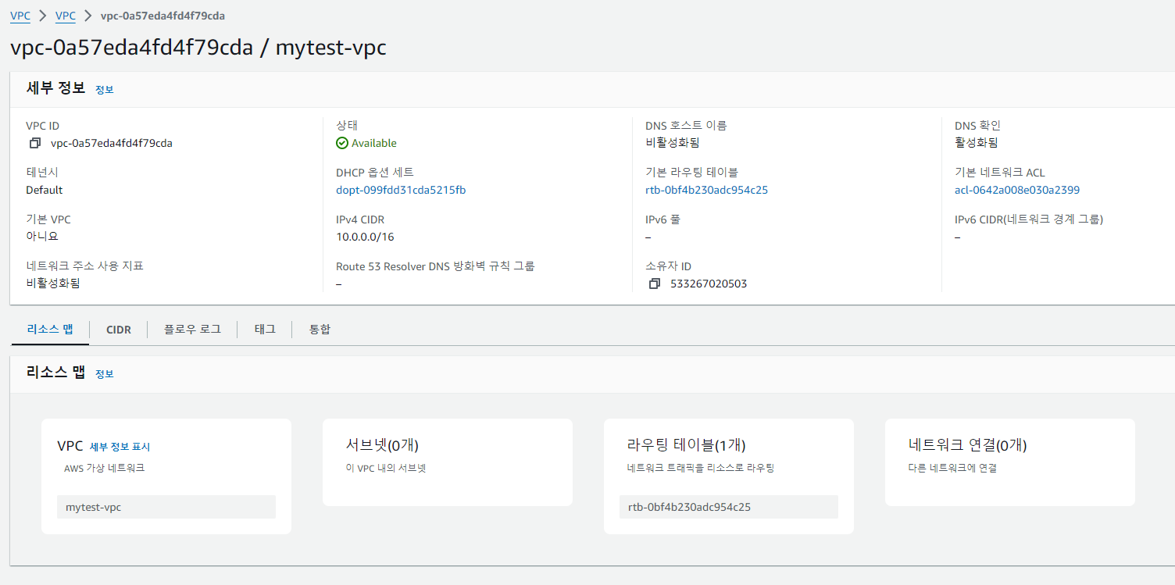Open DHCP option set dopt-099fdd31cda5215fb

(x=401, y=191)
